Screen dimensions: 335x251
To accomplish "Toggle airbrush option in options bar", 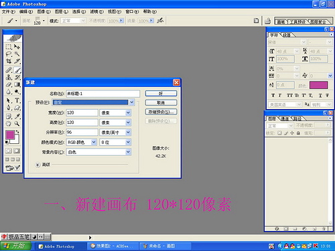I will [160, 21].
